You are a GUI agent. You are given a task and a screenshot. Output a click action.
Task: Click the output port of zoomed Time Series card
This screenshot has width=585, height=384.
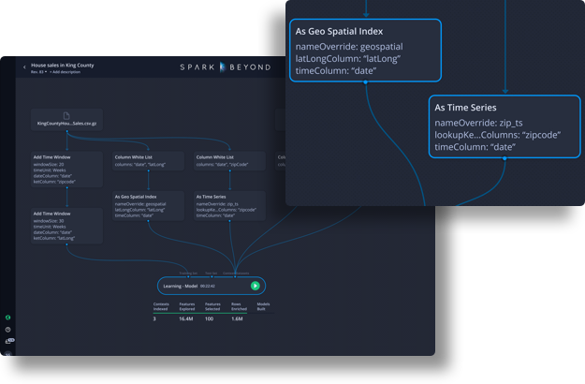point(505,158)
